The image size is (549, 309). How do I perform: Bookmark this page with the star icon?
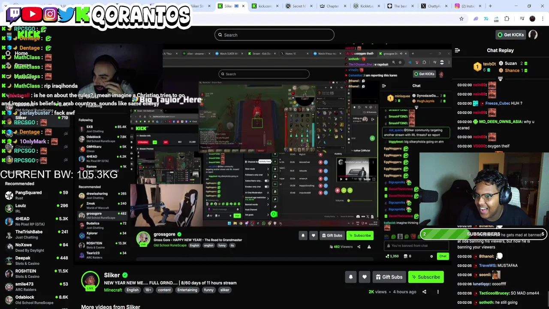[462, 19]
